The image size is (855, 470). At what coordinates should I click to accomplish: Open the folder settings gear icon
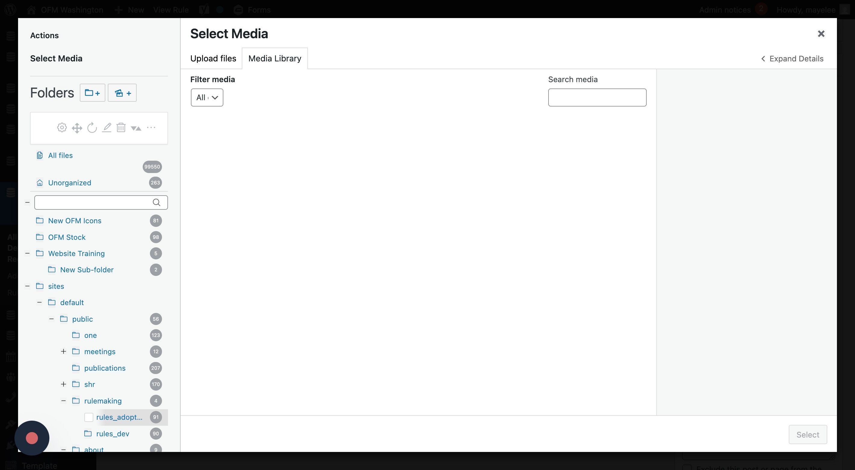(x=62, y=128)
